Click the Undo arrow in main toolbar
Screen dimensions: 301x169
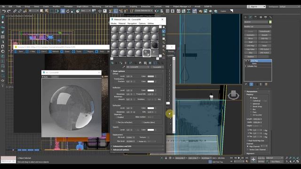[4, 11]
